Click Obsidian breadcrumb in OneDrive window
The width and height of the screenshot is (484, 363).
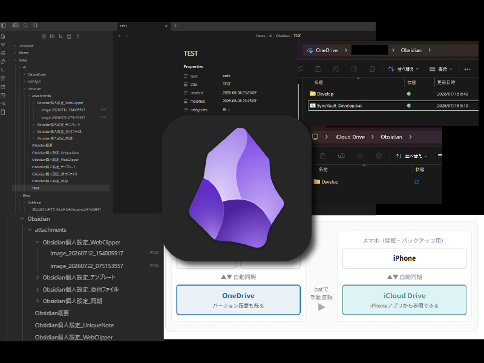coord(411,50)
